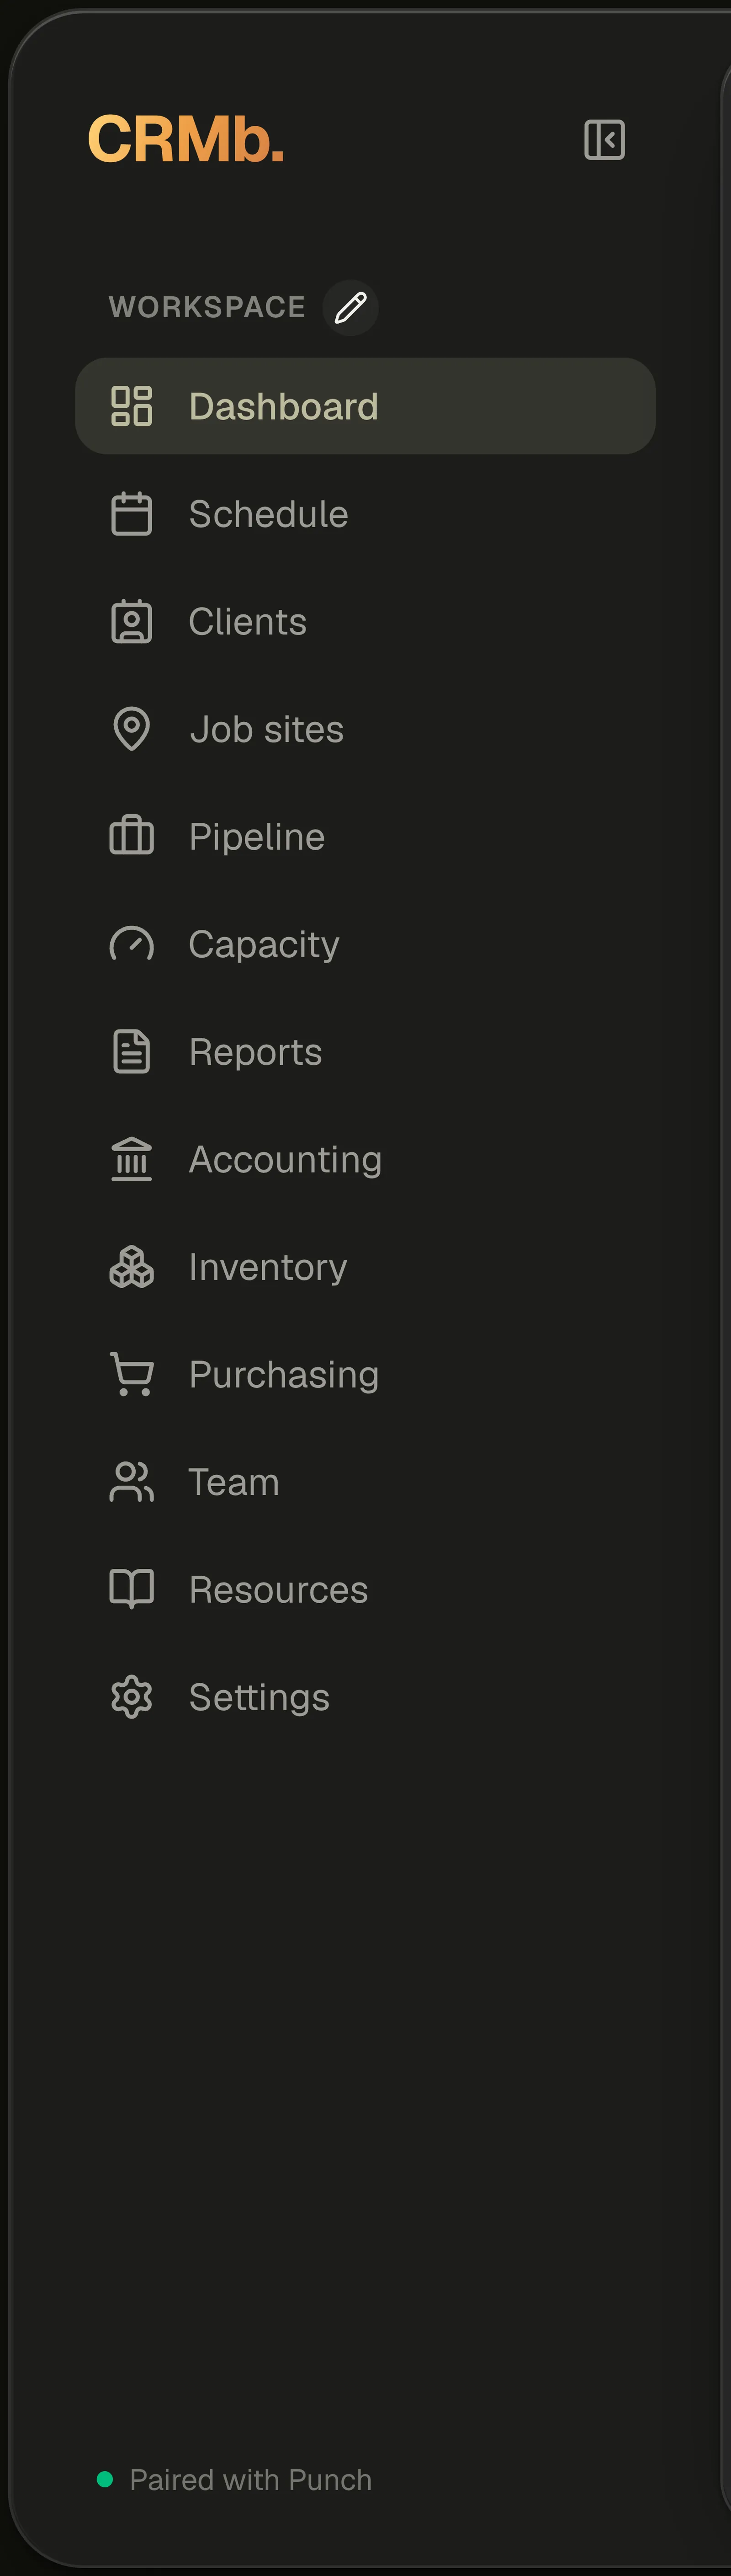Navigate to Job sites

[x=365, y=729]
